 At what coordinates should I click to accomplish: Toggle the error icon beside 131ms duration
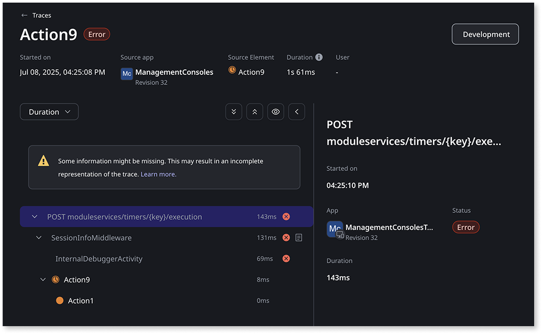coord(286,238)
